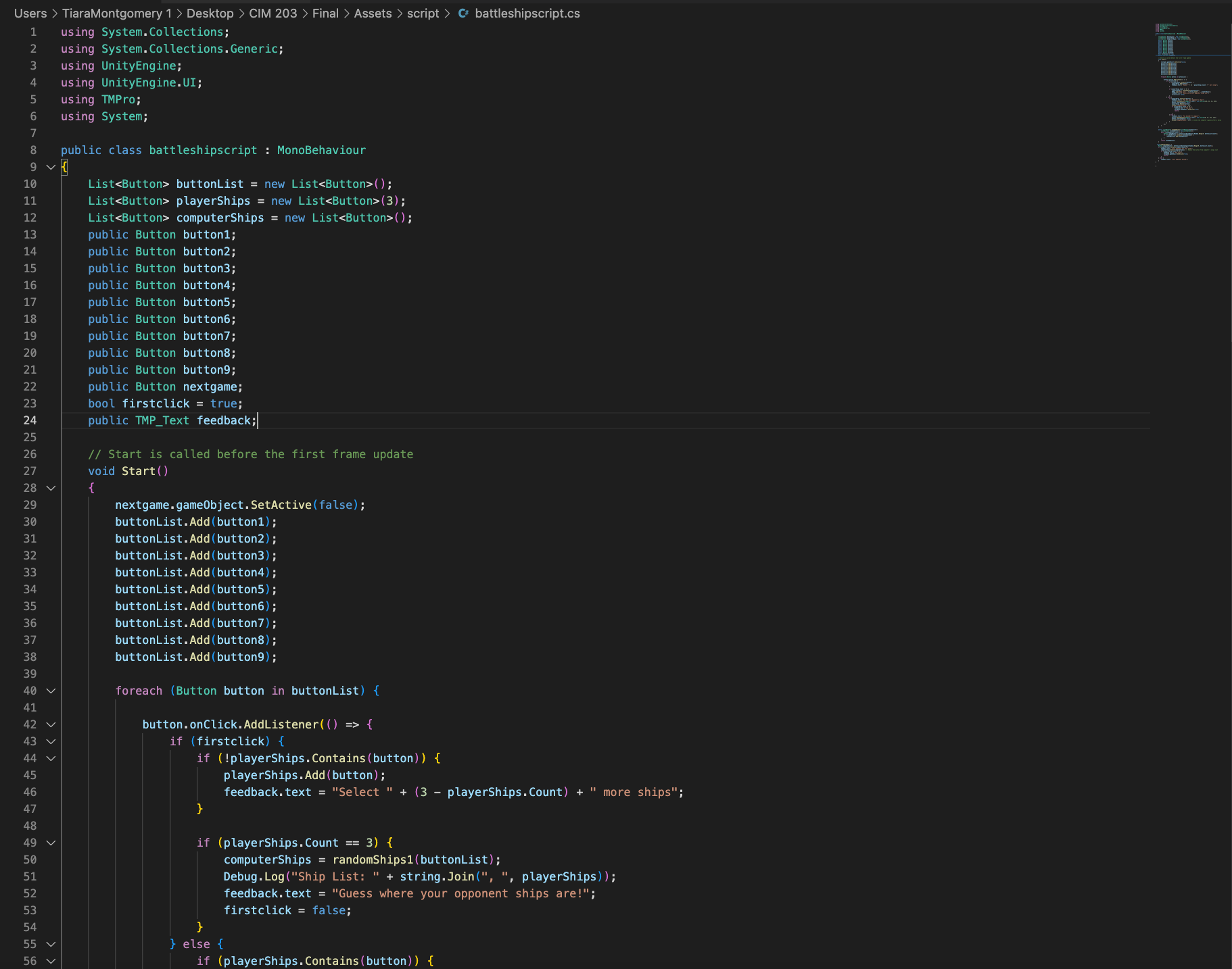The height and width of the screenshot is (969, 1232).
Task: Click the Final breadcrumb segment
Action: tap(325, 14)
